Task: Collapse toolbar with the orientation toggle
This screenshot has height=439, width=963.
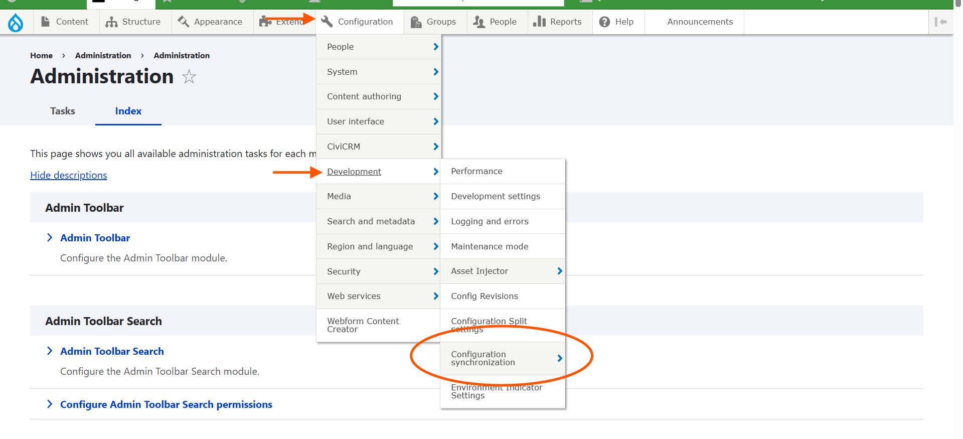Action: (x=940, y=22)
